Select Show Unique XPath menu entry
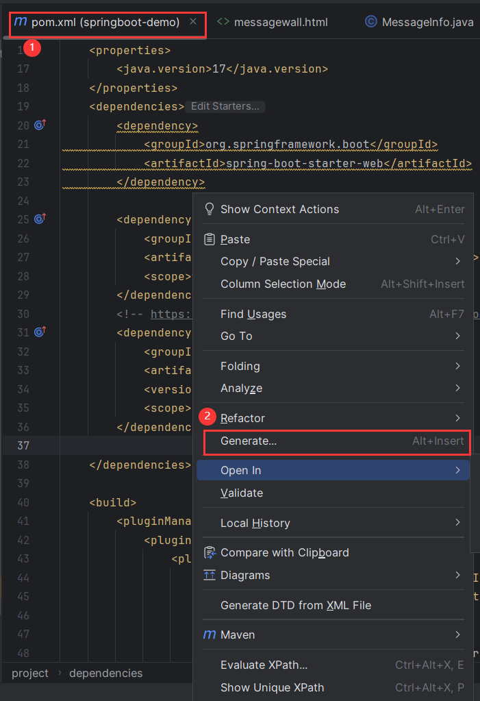Image resolution: width=480 pixels, height=701 pixels. (333, 687)
